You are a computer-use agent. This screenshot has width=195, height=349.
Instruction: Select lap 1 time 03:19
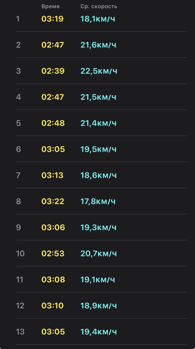coord(53,19)
